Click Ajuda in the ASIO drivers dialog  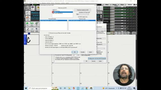90,52
